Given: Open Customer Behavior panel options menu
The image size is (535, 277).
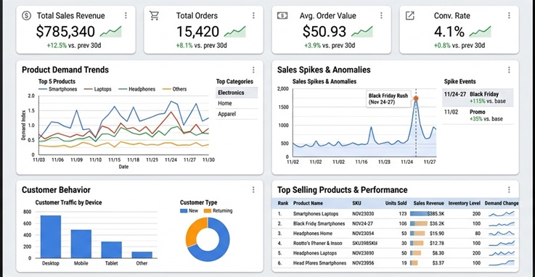Looking at the screenshot, I should pyautogui.click(x=253, y=190).
